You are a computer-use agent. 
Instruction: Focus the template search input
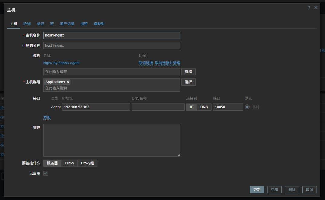[112, 72]
